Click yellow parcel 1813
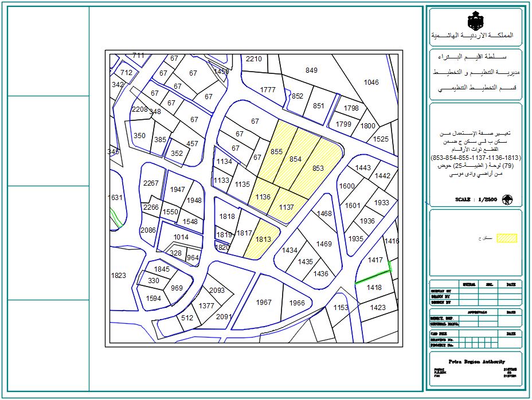Image resolution: width=532 pixels, height=400 pixels. pyautogui.click(x=263, y=240)
